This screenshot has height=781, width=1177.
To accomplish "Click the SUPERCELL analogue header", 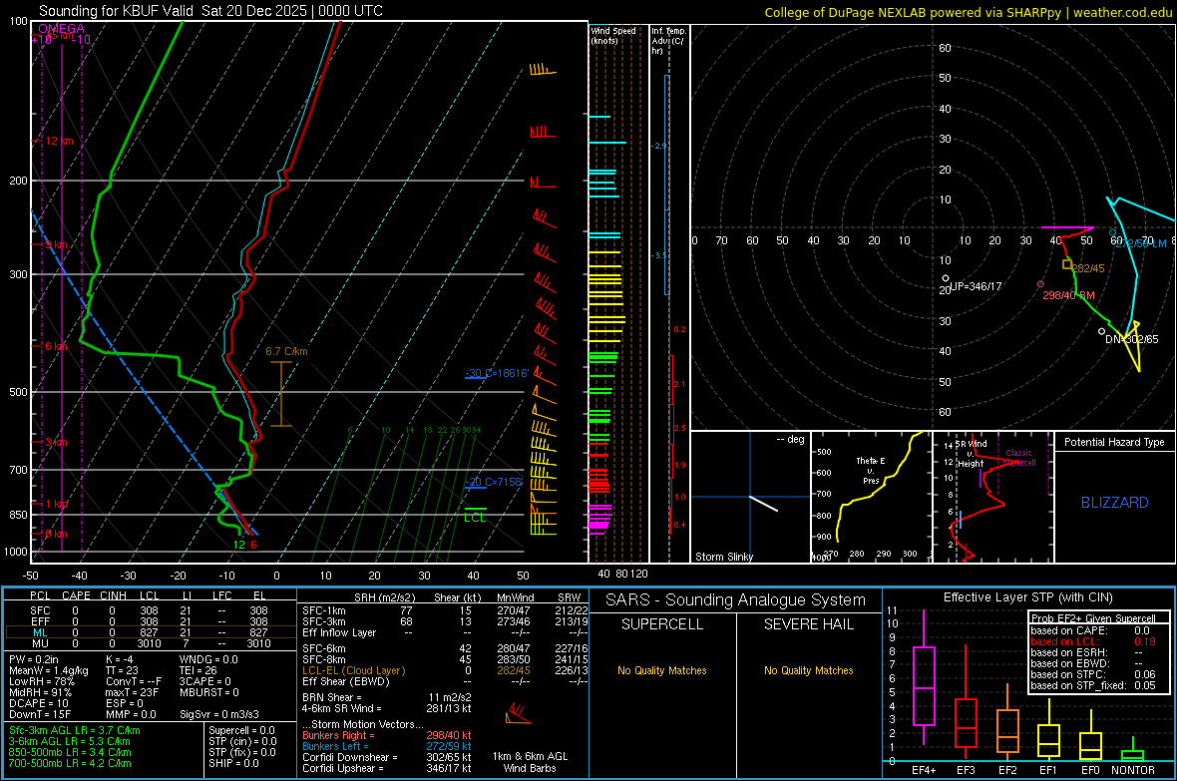I will pyautogui.click(x=662, y=624).
